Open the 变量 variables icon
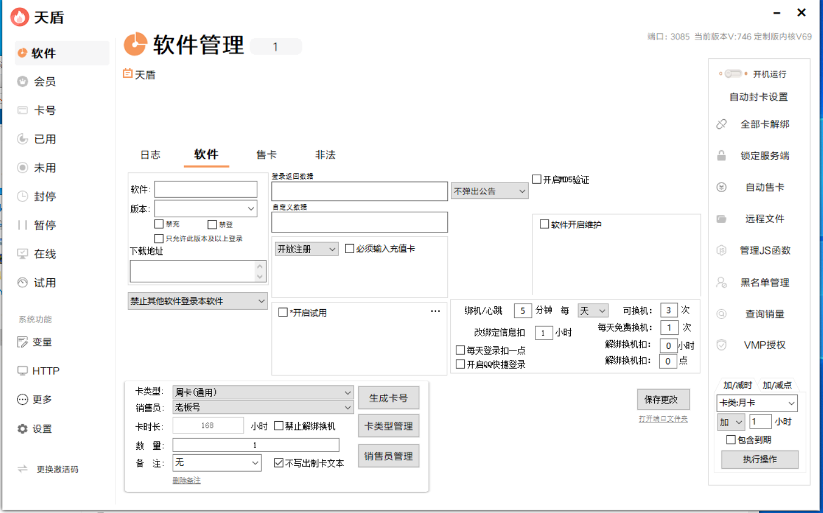The height and width of the screenshot is (513, 823). click(x=22, y=342)
